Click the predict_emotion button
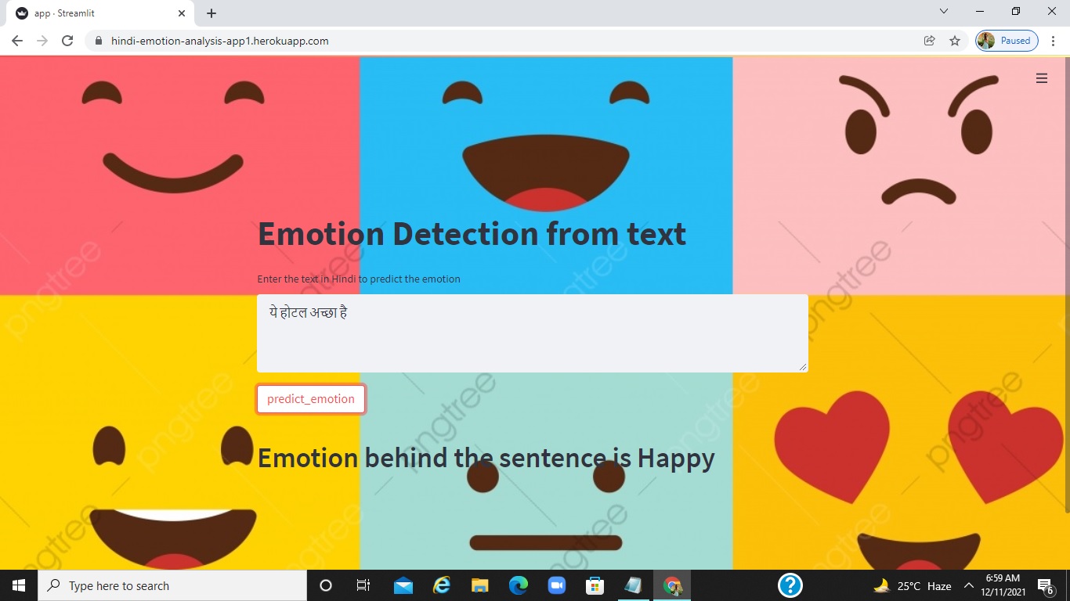The height and width of the screenshot is (601, 1070). (310, 398)
